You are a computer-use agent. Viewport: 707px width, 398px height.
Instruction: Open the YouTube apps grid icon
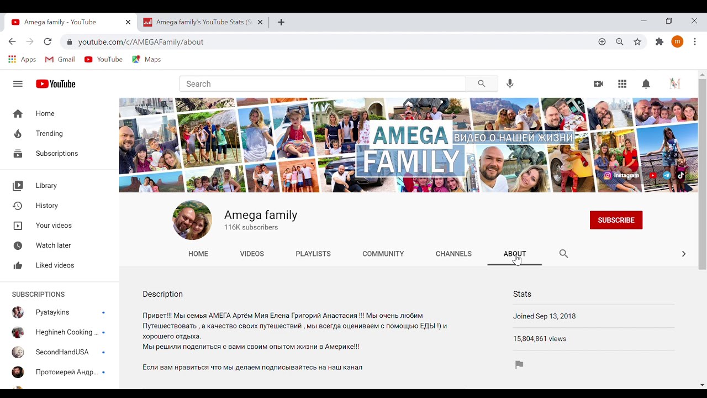pos(622,84)
